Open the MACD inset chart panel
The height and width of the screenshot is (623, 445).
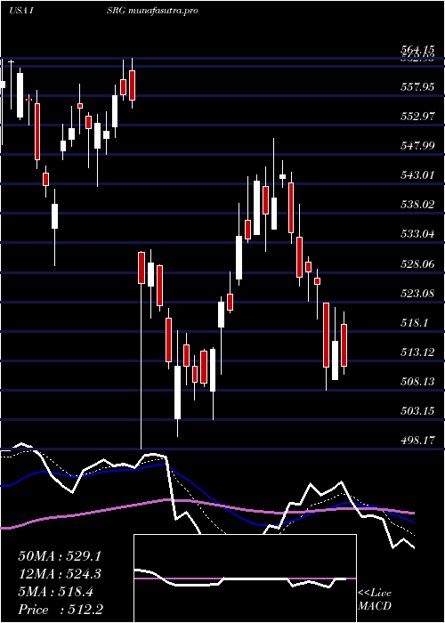pos(245,578)
